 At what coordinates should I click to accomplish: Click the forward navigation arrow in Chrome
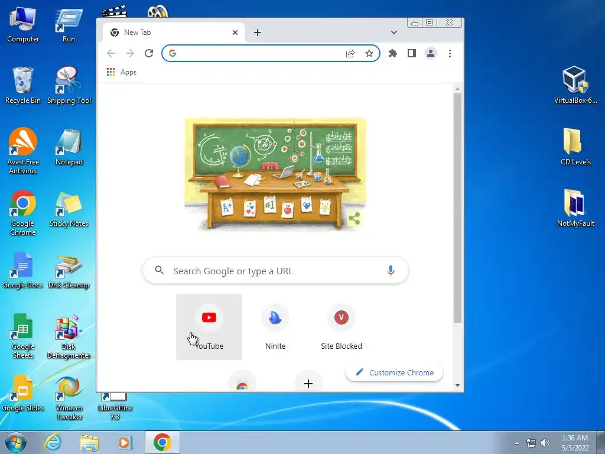[130, 53]
